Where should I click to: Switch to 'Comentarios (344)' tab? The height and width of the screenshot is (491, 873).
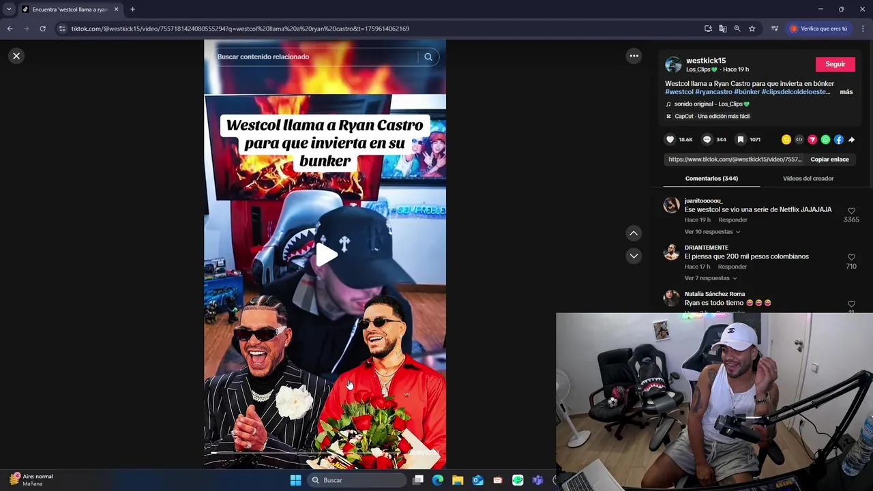(x=711, y=178)
